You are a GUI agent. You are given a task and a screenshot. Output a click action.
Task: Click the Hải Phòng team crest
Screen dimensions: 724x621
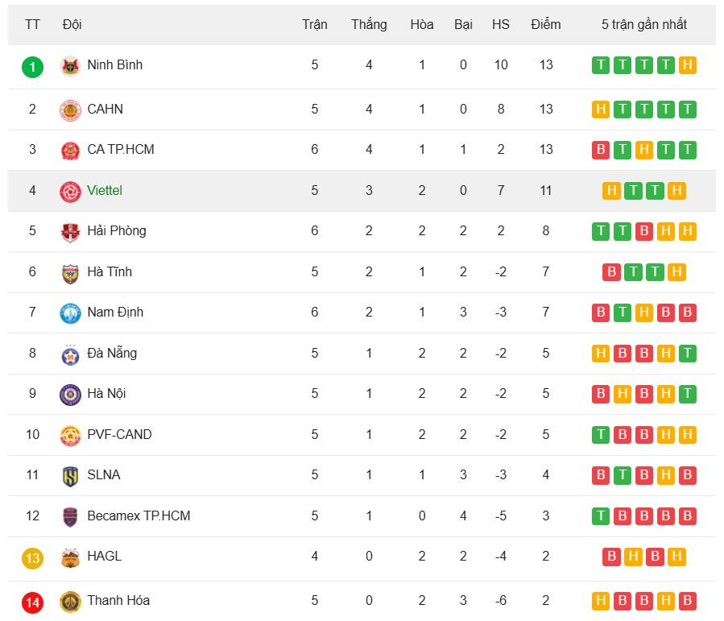[x=70, y=232]
